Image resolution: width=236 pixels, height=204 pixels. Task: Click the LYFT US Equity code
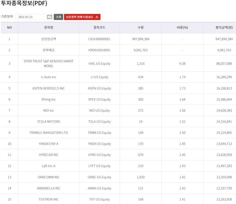tap(99, 166)
